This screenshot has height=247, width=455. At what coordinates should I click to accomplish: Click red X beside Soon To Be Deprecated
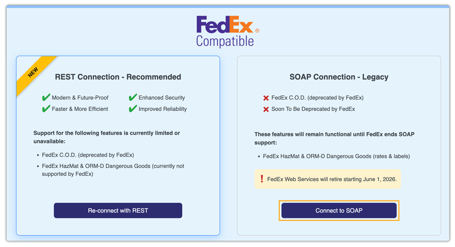click(266, 109)
